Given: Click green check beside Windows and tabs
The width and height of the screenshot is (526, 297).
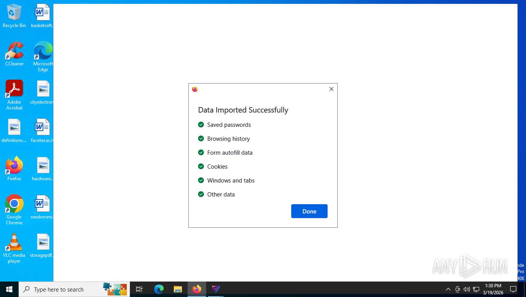Looking at the screenshot, I should pos(201,180).
